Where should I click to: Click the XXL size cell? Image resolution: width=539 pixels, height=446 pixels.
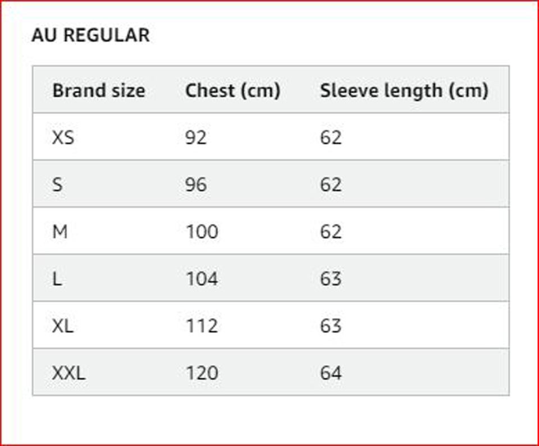[x=68, y=373]
